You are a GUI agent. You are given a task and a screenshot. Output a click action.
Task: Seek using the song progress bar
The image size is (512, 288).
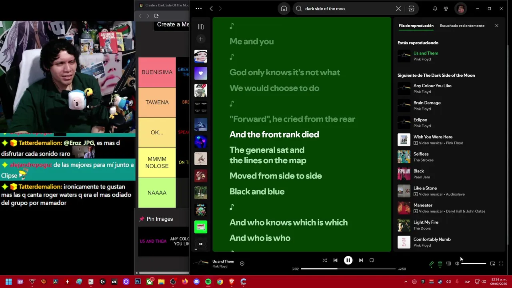point(348,269)
